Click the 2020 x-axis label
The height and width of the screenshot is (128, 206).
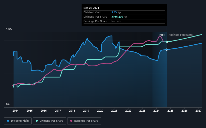pos(100,111)
